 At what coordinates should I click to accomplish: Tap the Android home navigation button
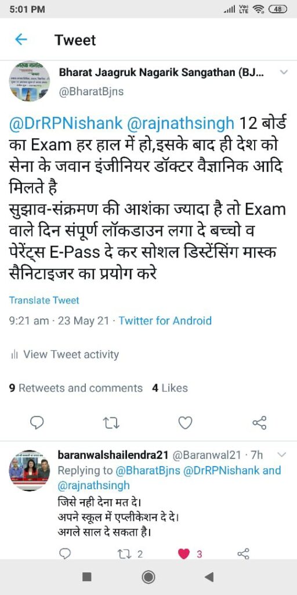pyautogui.click(x=148, y=578)
